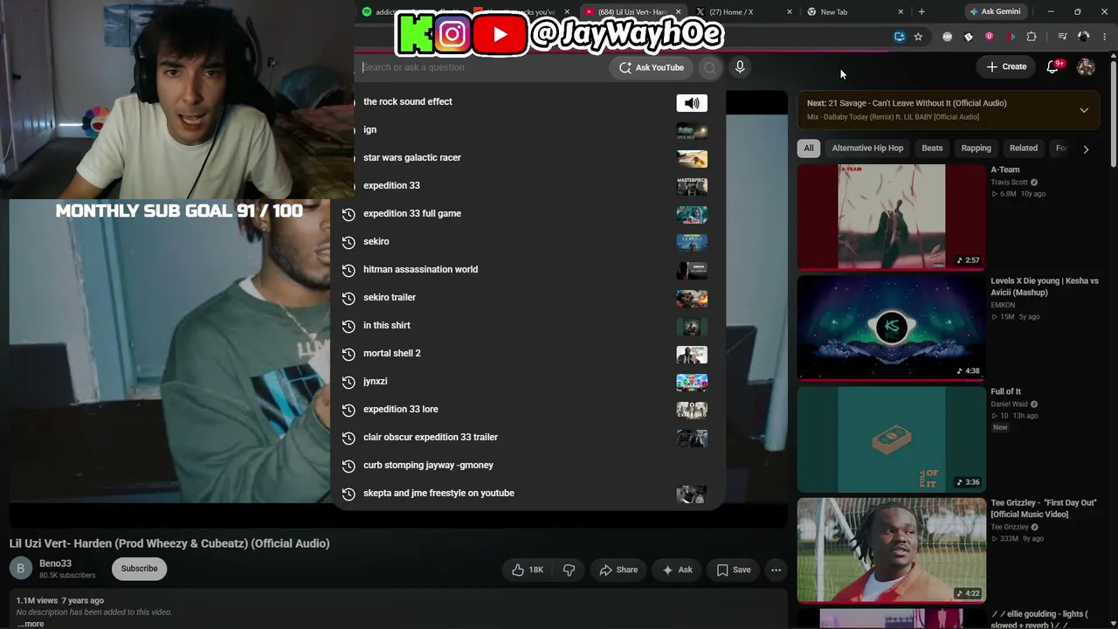Focus the 'Search or ask a question' field
Image resolution: width=1118 pixels, height=629 pixels.
point(485,67)
